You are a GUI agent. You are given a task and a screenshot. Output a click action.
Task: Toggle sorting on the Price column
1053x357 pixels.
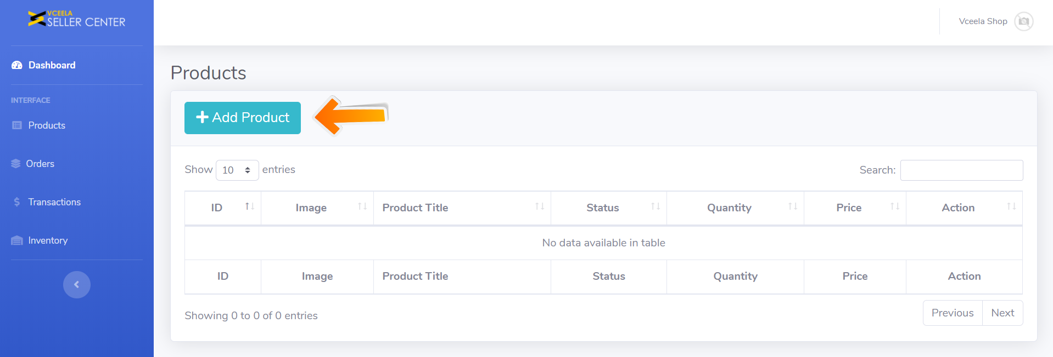pyautogui.click(x=854, y=208)
